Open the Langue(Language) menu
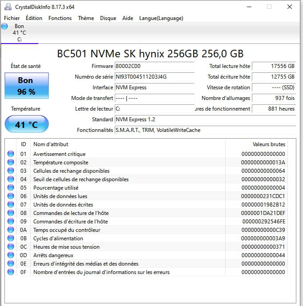This screenshot has width=303, height=306. point(161,18)
